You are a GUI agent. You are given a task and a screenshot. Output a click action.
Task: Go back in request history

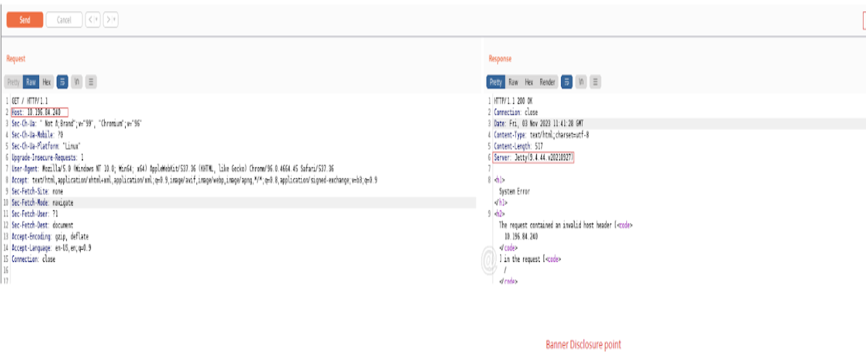click(x=89, y=19)
